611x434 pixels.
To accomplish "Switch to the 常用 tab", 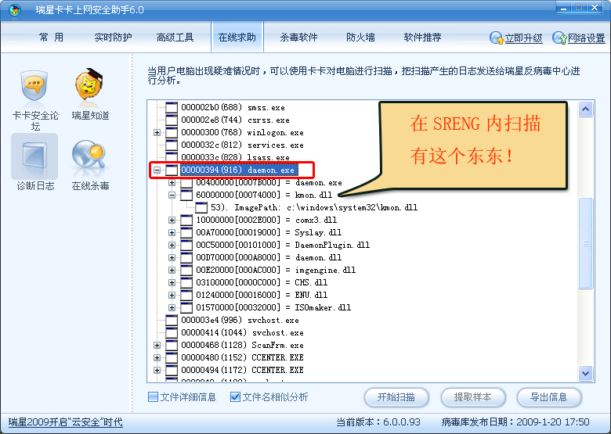I will tap(51, 38).
